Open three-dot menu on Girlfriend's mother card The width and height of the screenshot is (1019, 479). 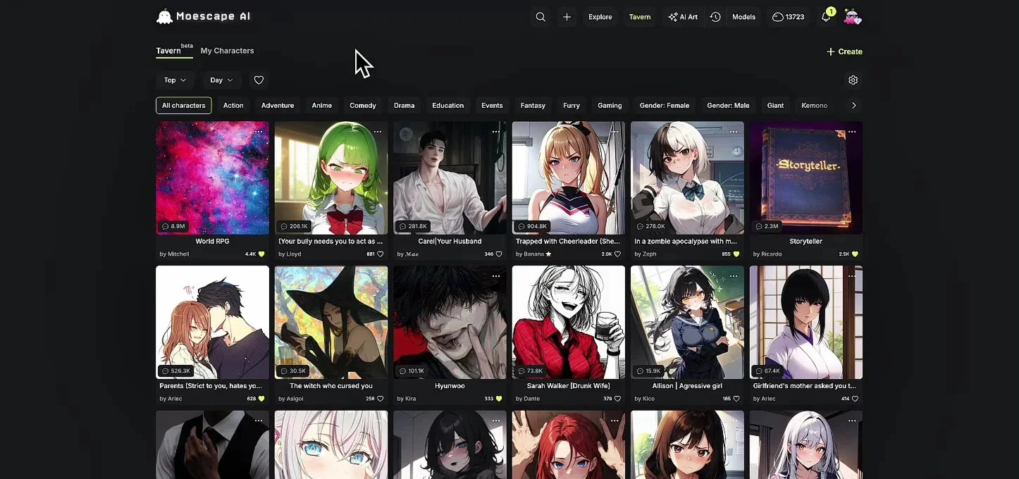coord(852,276)
